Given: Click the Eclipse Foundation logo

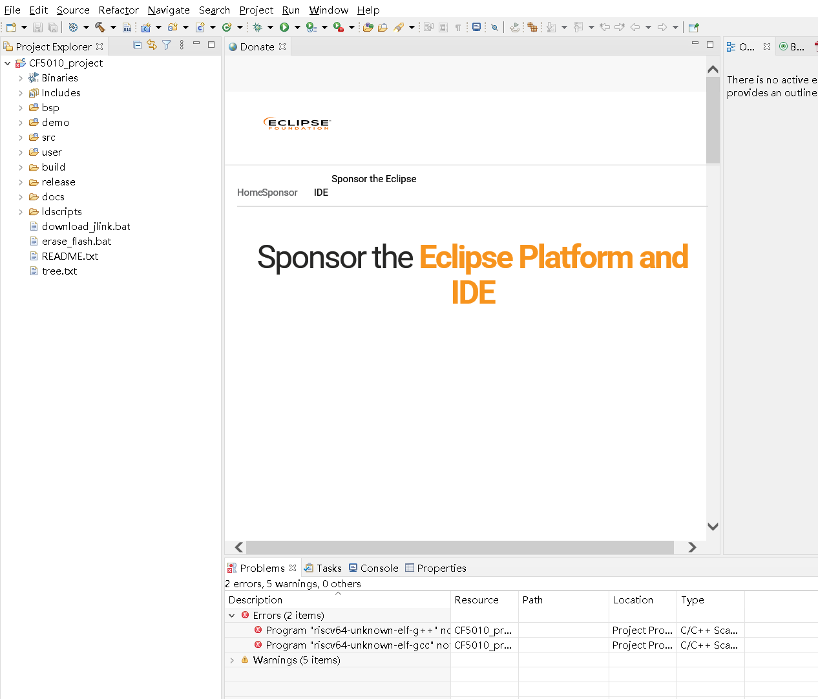Looking at the screenshot, I should point(297,123).
